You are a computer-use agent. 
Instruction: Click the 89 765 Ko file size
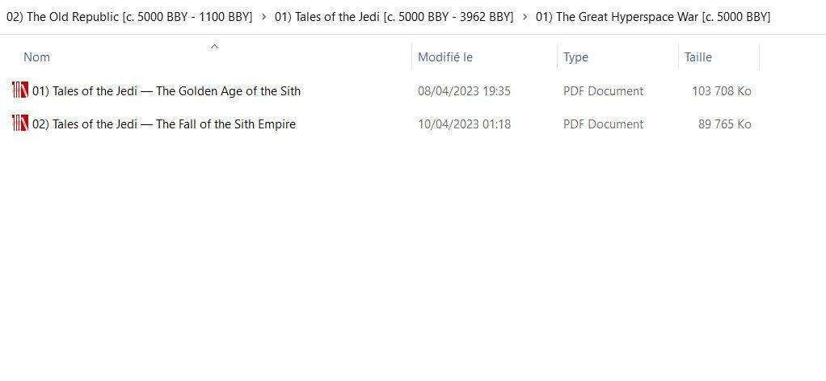coord(725,124)
